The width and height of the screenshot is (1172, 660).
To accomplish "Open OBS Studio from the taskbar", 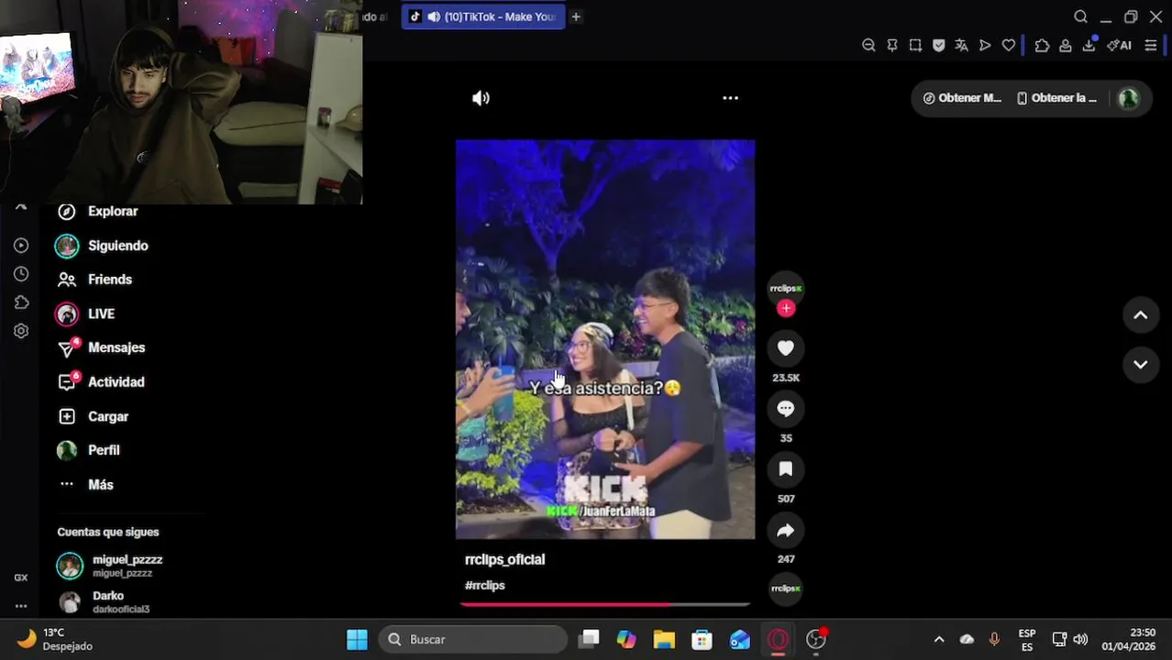I will click(x=816, y=640).
